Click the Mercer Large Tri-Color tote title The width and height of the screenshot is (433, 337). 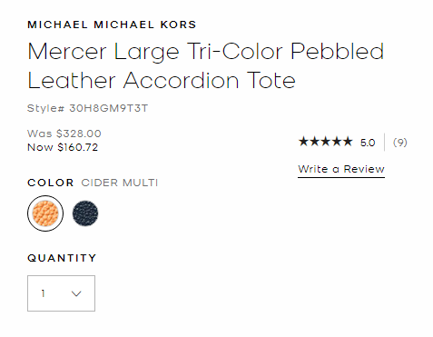click(x=206, y=65)
